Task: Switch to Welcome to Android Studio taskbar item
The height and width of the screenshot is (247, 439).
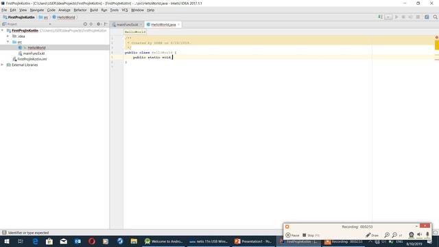Action: 163,241
